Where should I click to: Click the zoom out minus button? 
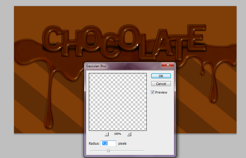tap(107, 134)
